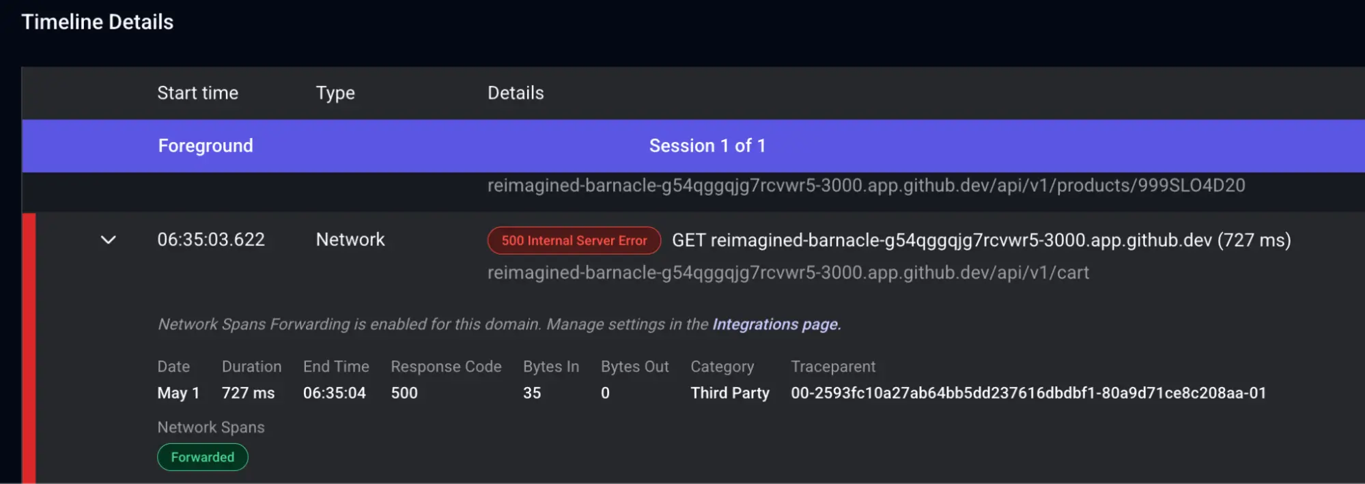Select the Type column header
The height and width of the screenshot is (484, 1365).
click(335, 93)
